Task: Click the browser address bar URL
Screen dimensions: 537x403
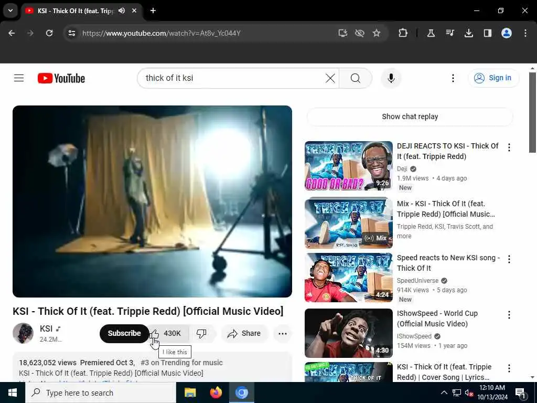Action: click(162, 33)
